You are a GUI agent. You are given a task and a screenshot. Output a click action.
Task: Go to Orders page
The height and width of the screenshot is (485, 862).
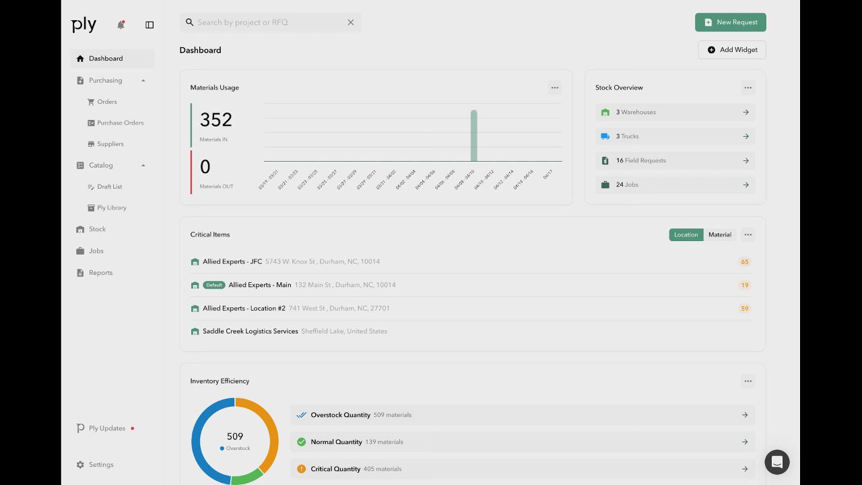106,102
